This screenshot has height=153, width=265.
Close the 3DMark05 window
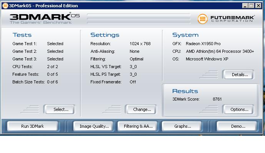pyautogui.click(x=258, y=6)
